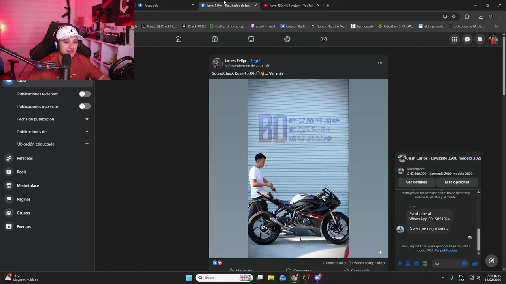Toggle Publicaciones recientes switch
This screenshot has height=284, width=506.
85,94
